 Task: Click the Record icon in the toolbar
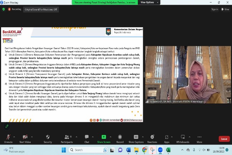tap(120, 137)
